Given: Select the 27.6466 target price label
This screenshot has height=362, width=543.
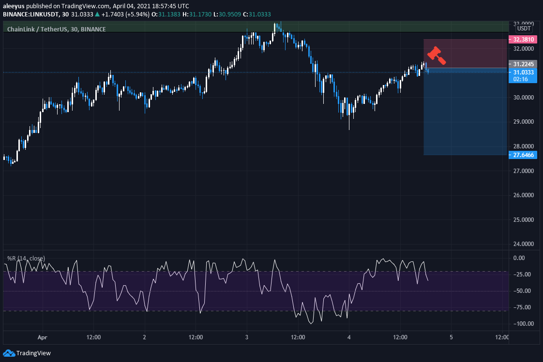Looking at the screenshot, I should (523, 155).
